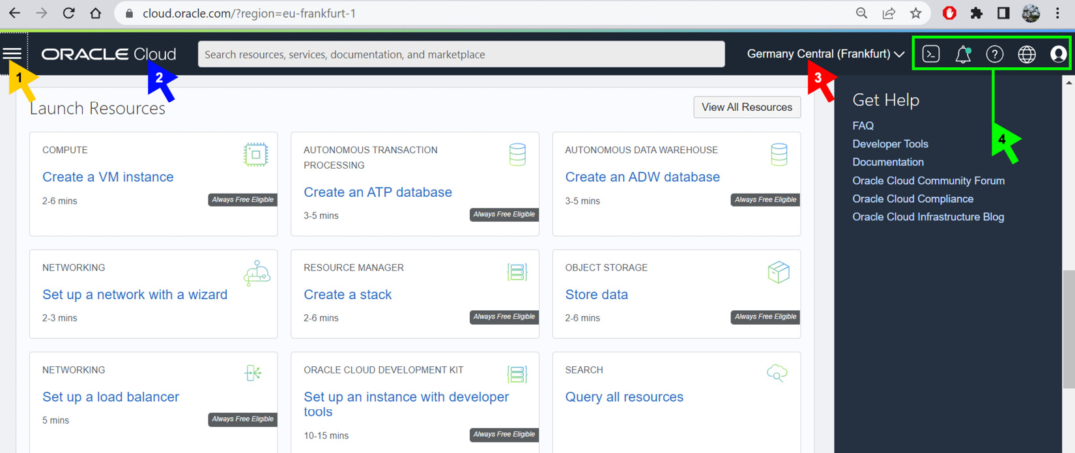Open Oracle Cloud Infrastructure Blog link
Screen dimensions: 1075x453
coord(928,217)
